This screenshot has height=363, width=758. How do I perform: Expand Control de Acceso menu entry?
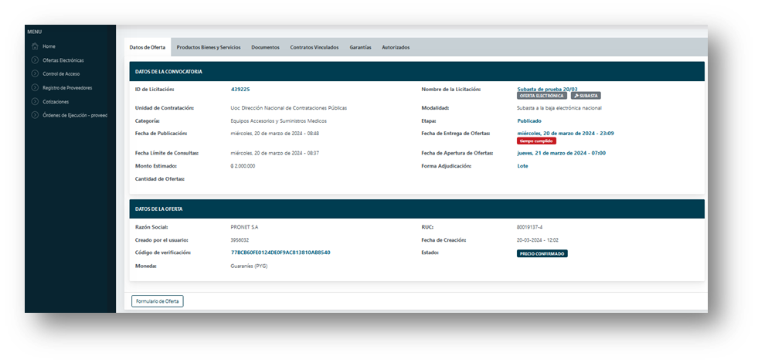(61, 74)
